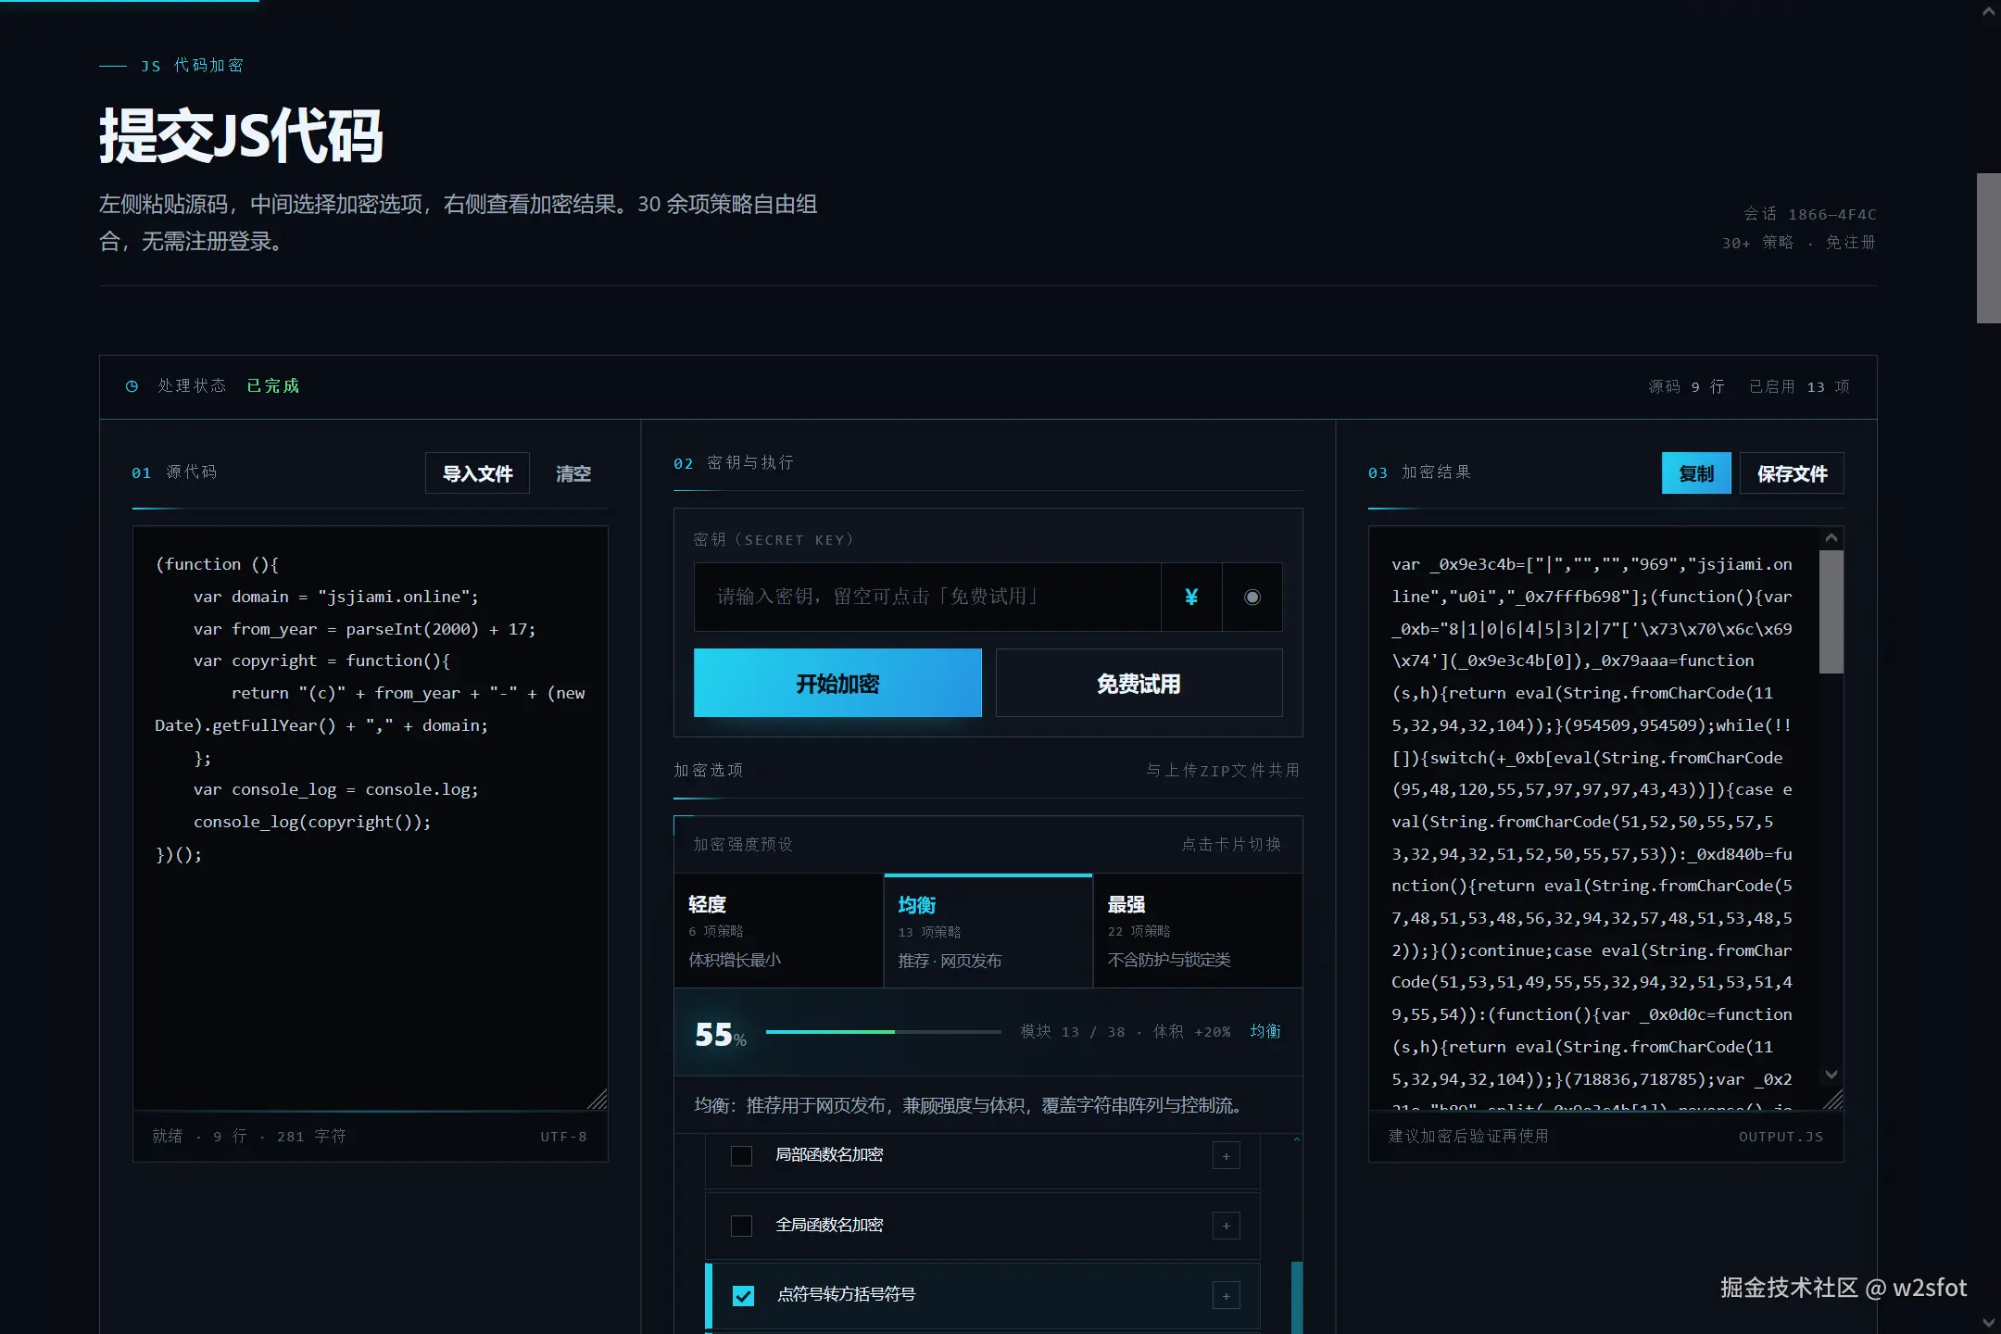This screenshot has width=2001, height=1334.
Task: Click the 开始加密 button
Action: coord(837,683)
